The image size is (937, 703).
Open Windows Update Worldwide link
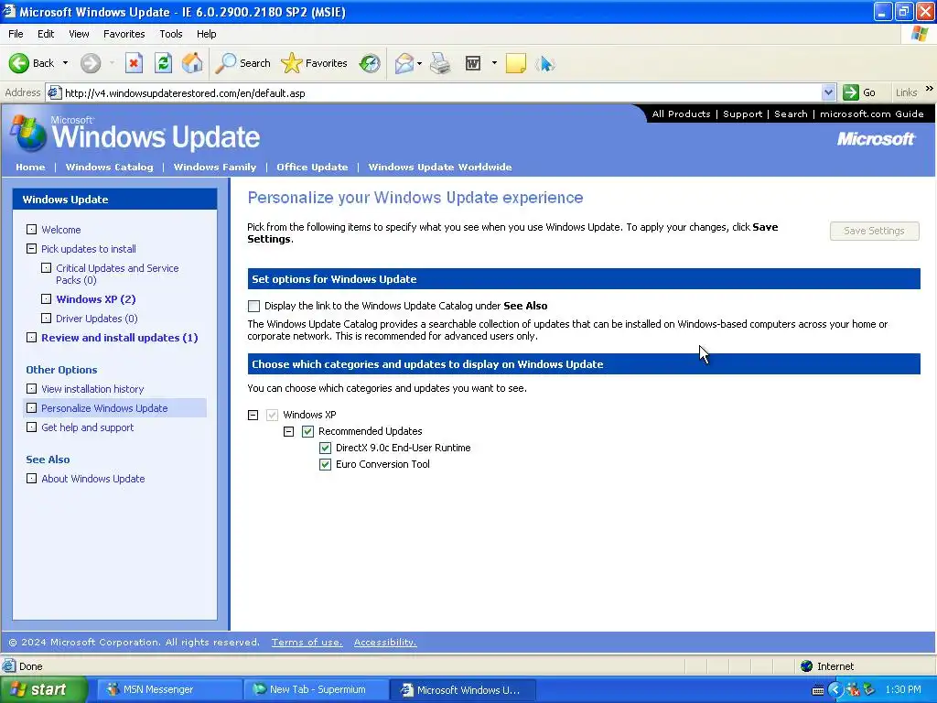pyautogui.click(x=440, y=167)
